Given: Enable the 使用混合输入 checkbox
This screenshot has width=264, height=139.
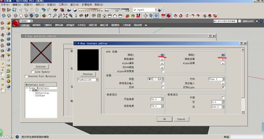Looking at the screenshot, I should click(163, 83).
